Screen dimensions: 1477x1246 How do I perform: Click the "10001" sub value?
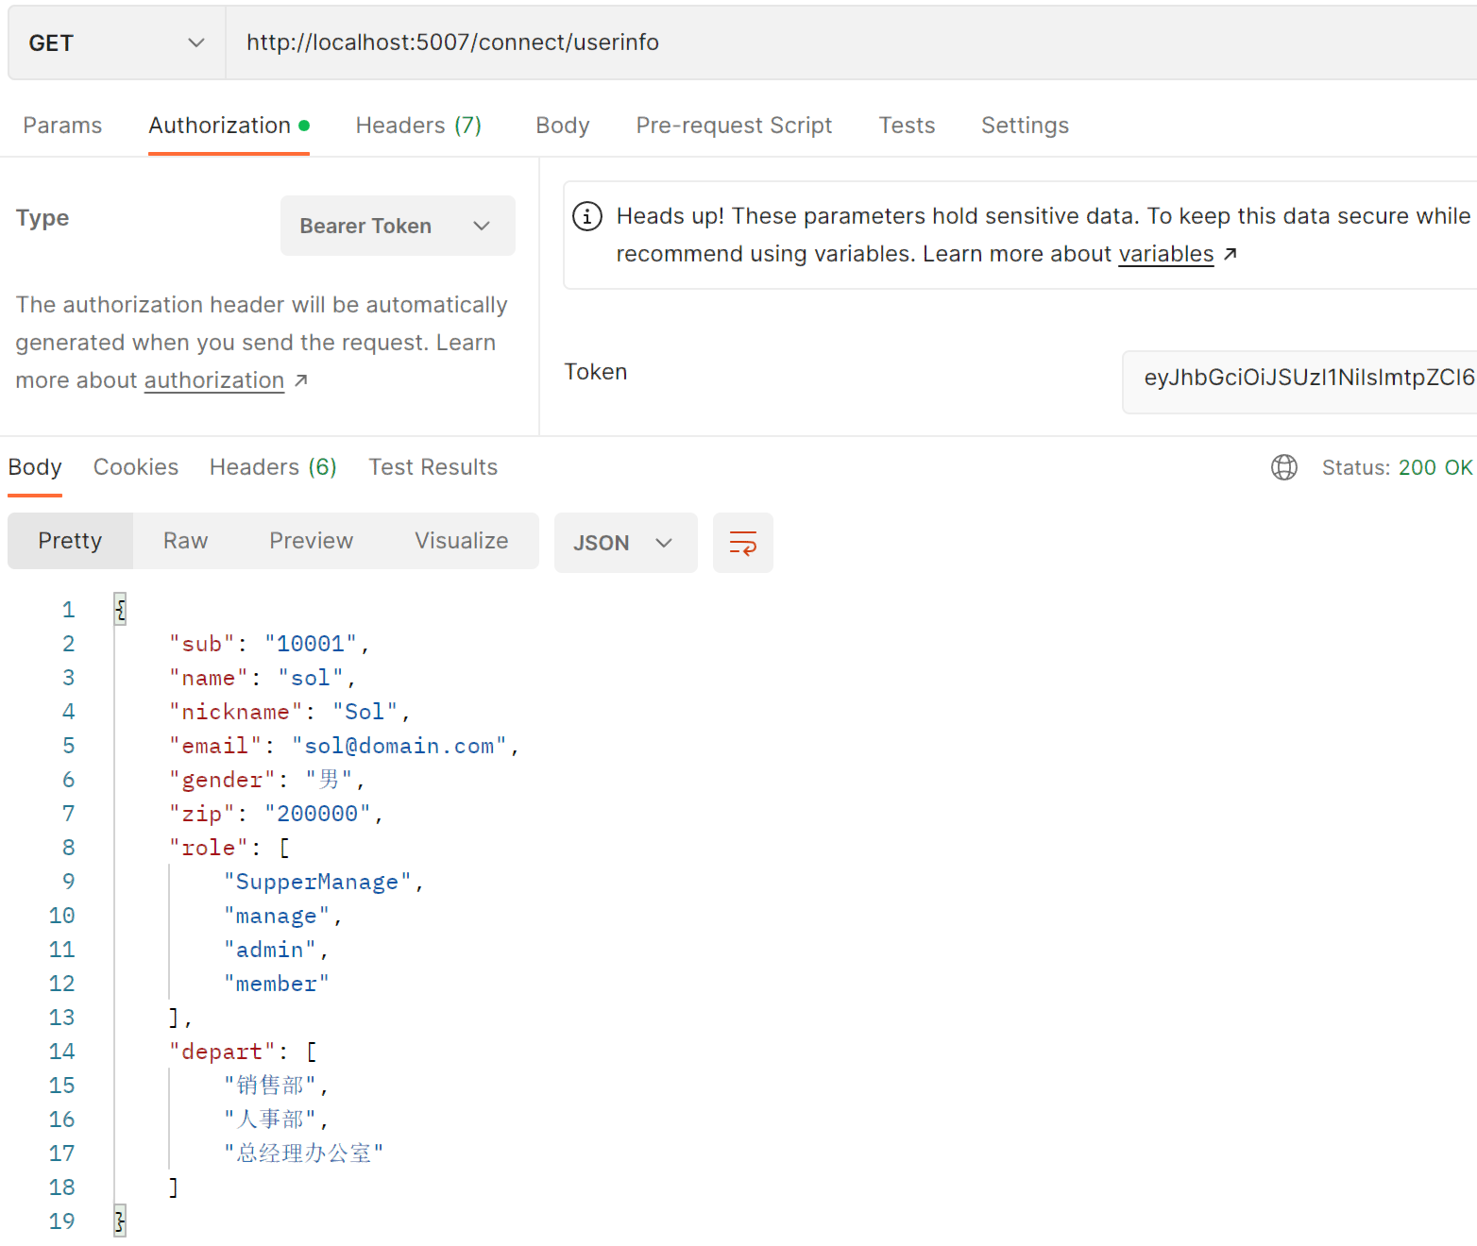311,644
